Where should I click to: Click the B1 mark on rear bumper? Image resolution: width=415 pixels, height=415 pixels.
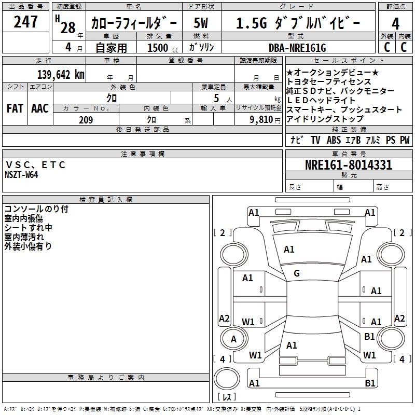370,383
